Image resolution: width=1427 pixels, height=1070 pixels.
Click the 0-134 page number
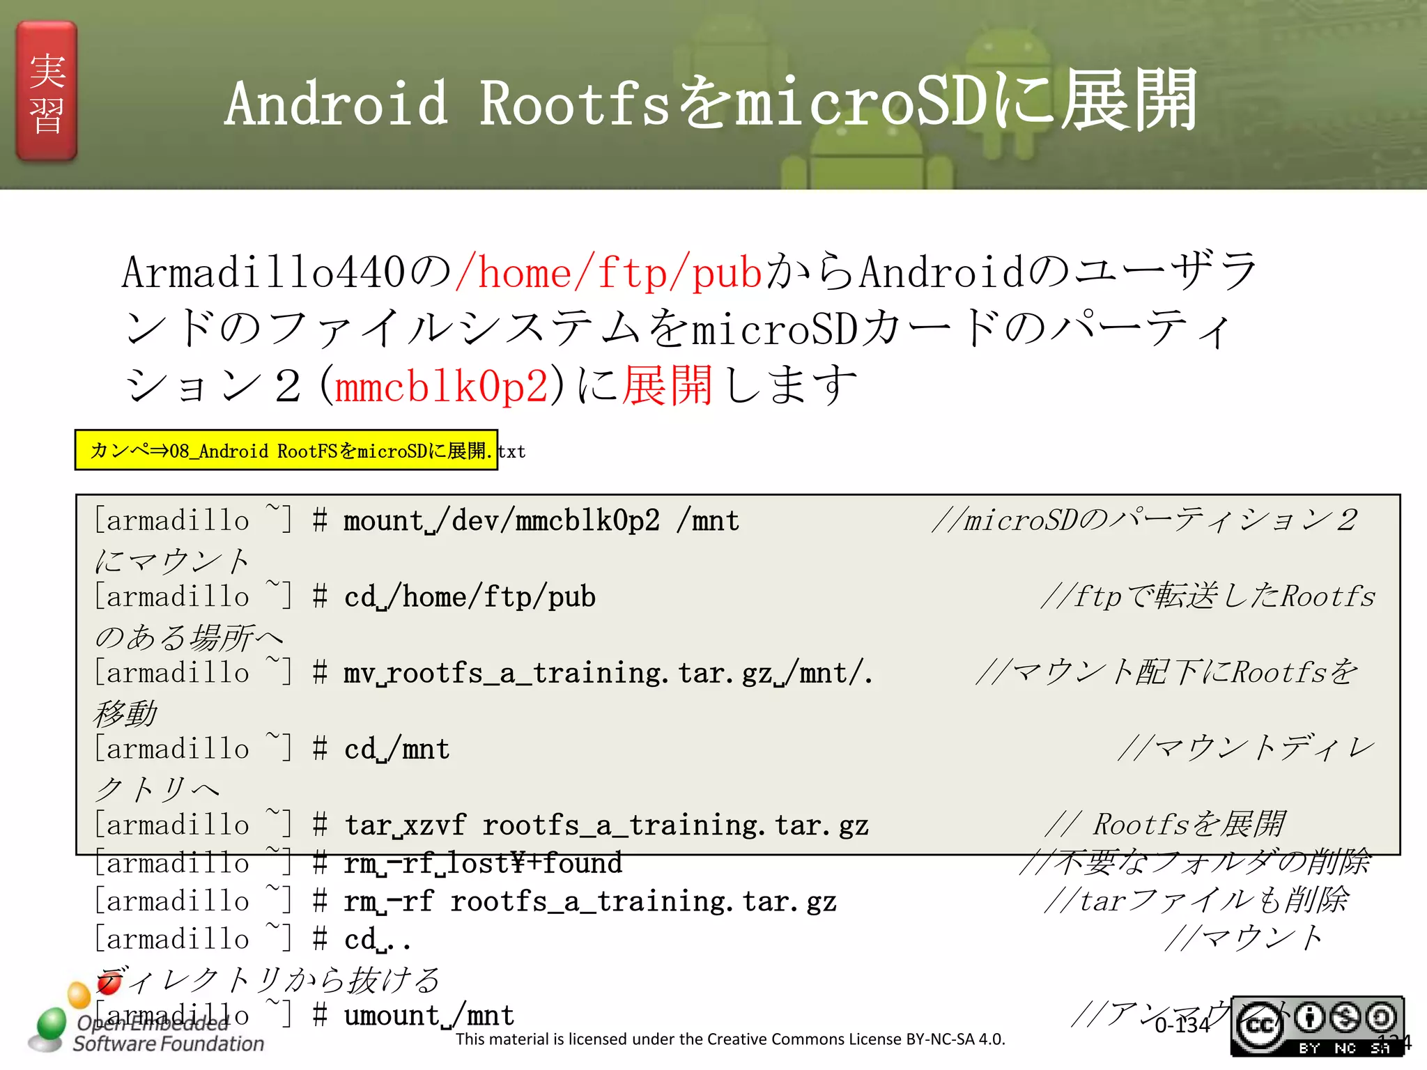[1182, 1025]
